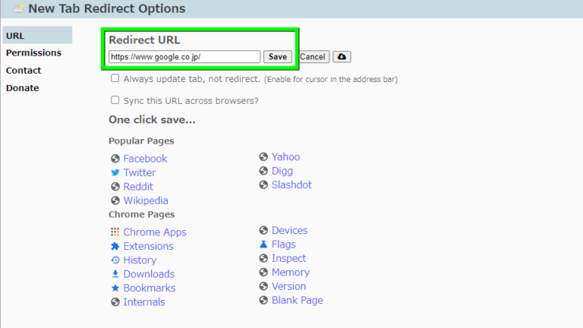583x328 pixels.
Task: Click the Bookmarks star icon
Action: tap(115, 288)
